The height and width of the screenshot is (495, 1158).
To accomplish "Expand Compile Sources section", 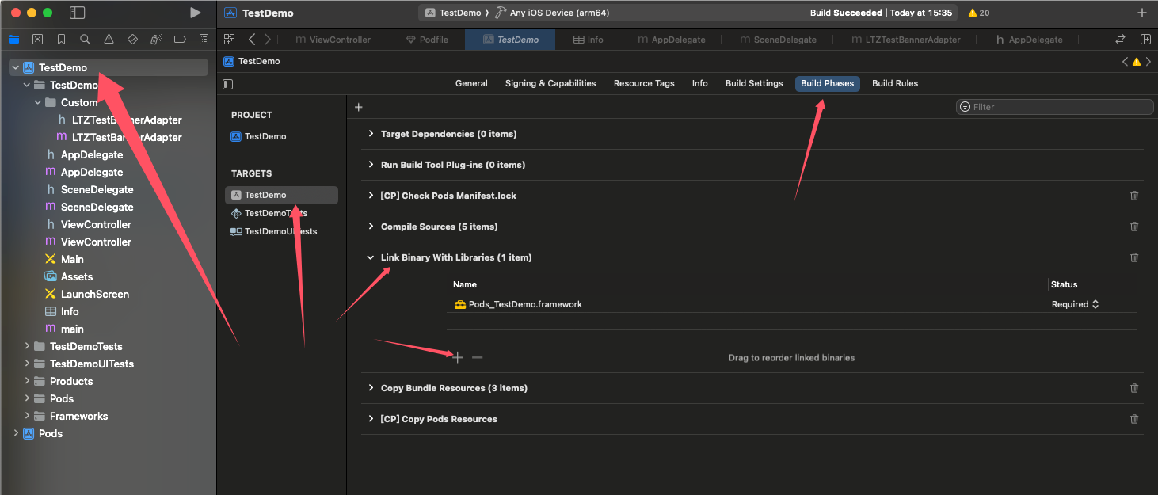I will click(x=370, y=227).
